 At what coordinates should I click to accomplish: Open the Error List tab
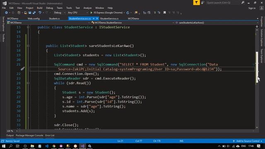point(50,135)
